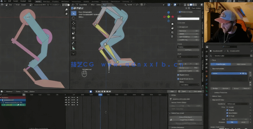Click the viewport pan hand gizmo
Image resolution: width=253 pixels, height=129 pixels.
(172, 28)
